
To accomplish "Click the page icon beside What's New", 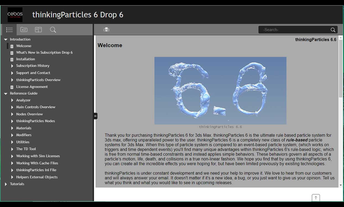I will point(12,53).
